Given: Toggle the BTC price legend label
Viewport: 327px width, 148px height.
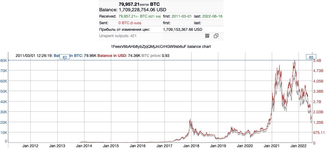Looking at the screenshot, I should 150,56.
